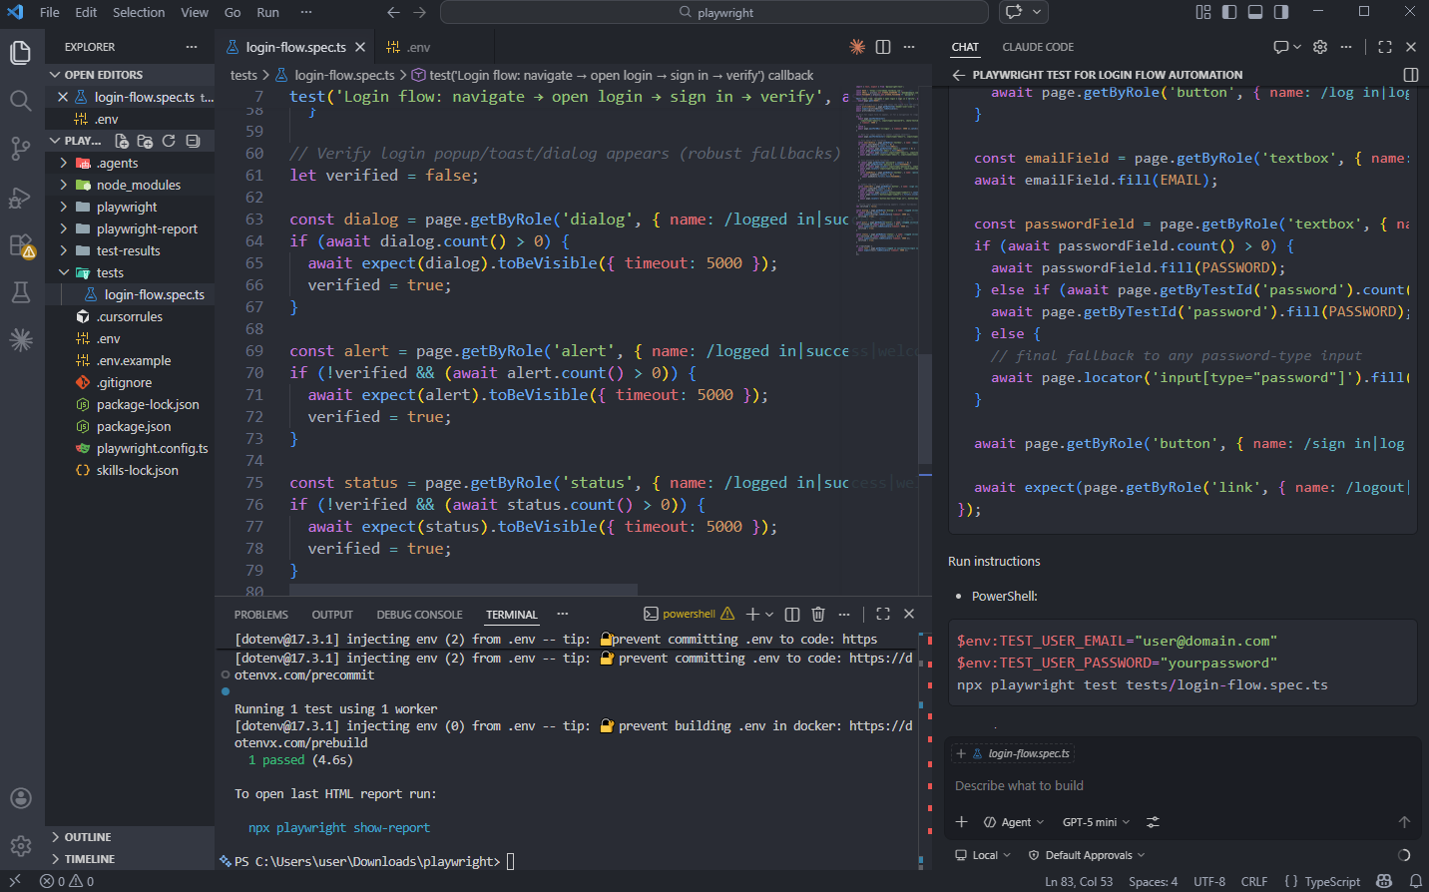
Task: Toggle the secondary side bar visibility
Action: point(1281,12)
